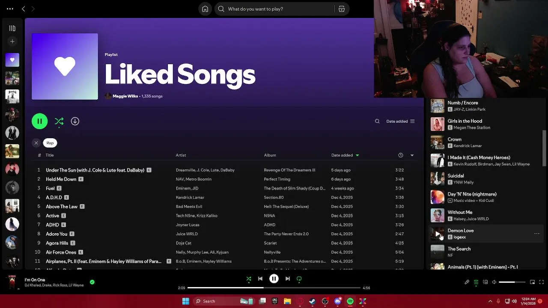Viewport: 548px width, 308px height.
Task: Open Connect to a device icon
Action: [x=485, y=282]
